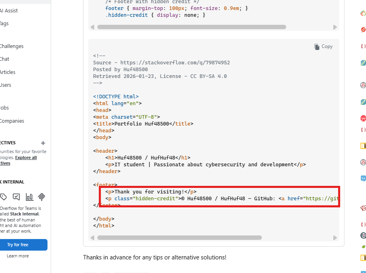
Task: Open the Learn more link
Action: (18, 256)
